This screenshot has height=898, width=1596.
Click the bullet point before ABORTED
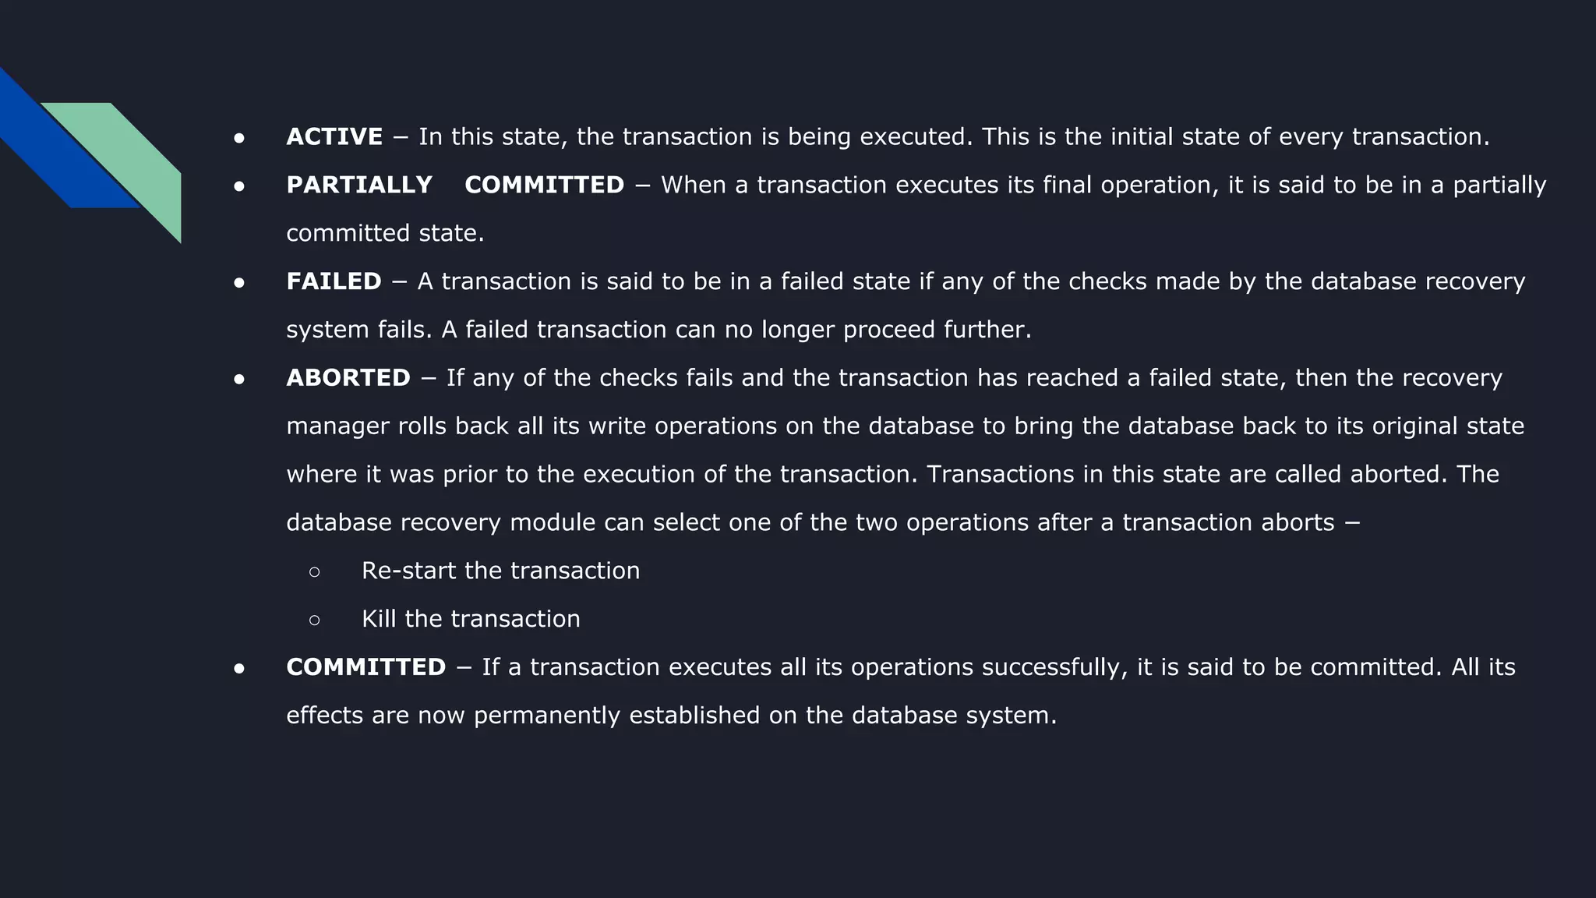pyautogui.click(x=239, y=380)
